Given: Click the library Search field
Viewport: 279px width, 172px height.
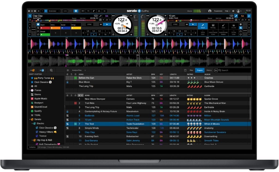Looking at the screenshot, I should (235, 70).
